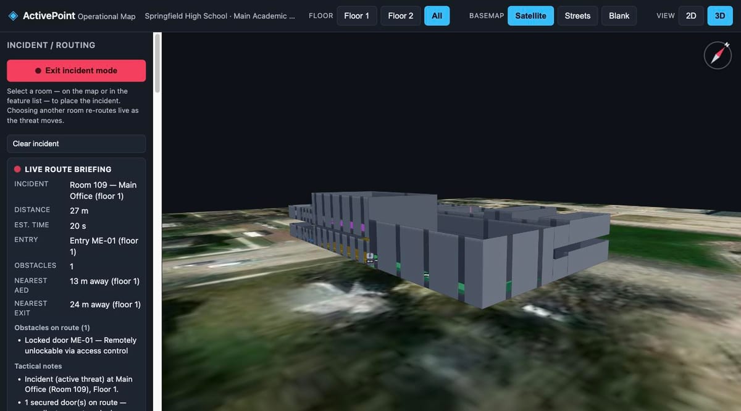Viewport: 741px width, 411px height.
Task: Switch to Floor 2 view
Action: tap(401, 16)
